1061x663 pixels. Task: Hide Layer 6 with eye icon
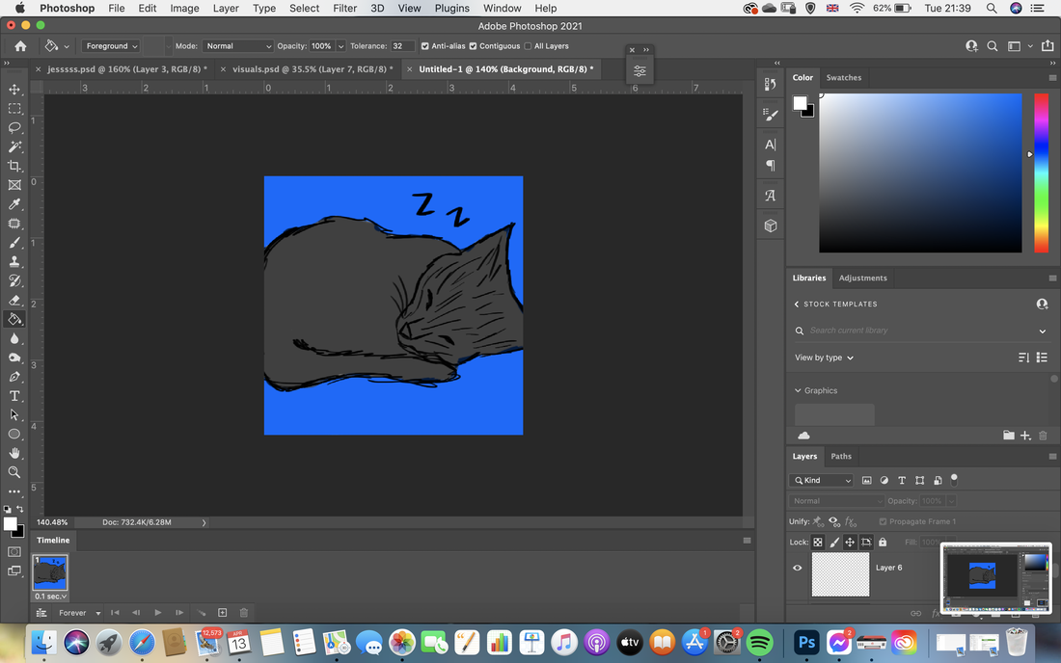click(797, 568)
